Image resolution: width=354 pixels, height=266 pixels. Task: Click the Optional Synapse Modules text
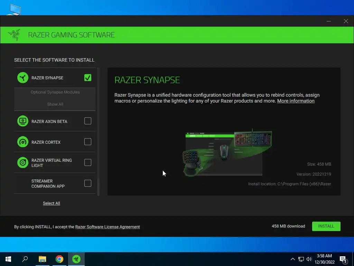(55, 92)
